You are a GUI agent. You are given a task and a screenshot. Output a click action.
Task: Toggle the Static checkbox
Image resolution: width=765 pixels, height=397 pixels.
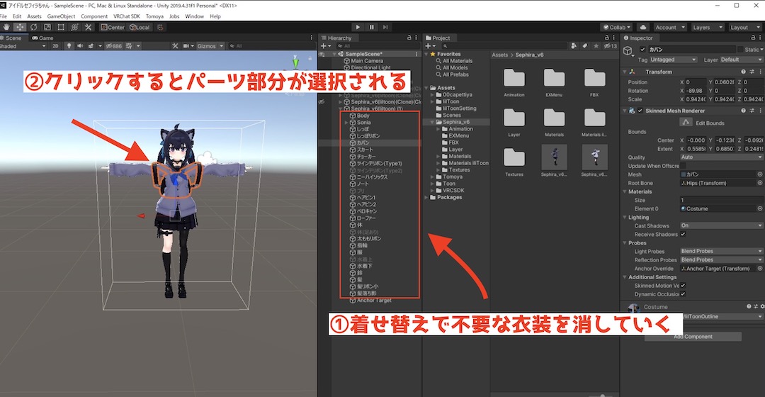coord(740,50)
